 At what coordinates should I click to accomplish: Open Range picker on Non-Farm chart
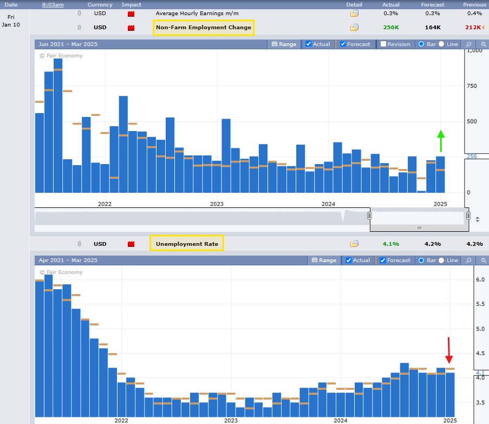tap(284, 44)
